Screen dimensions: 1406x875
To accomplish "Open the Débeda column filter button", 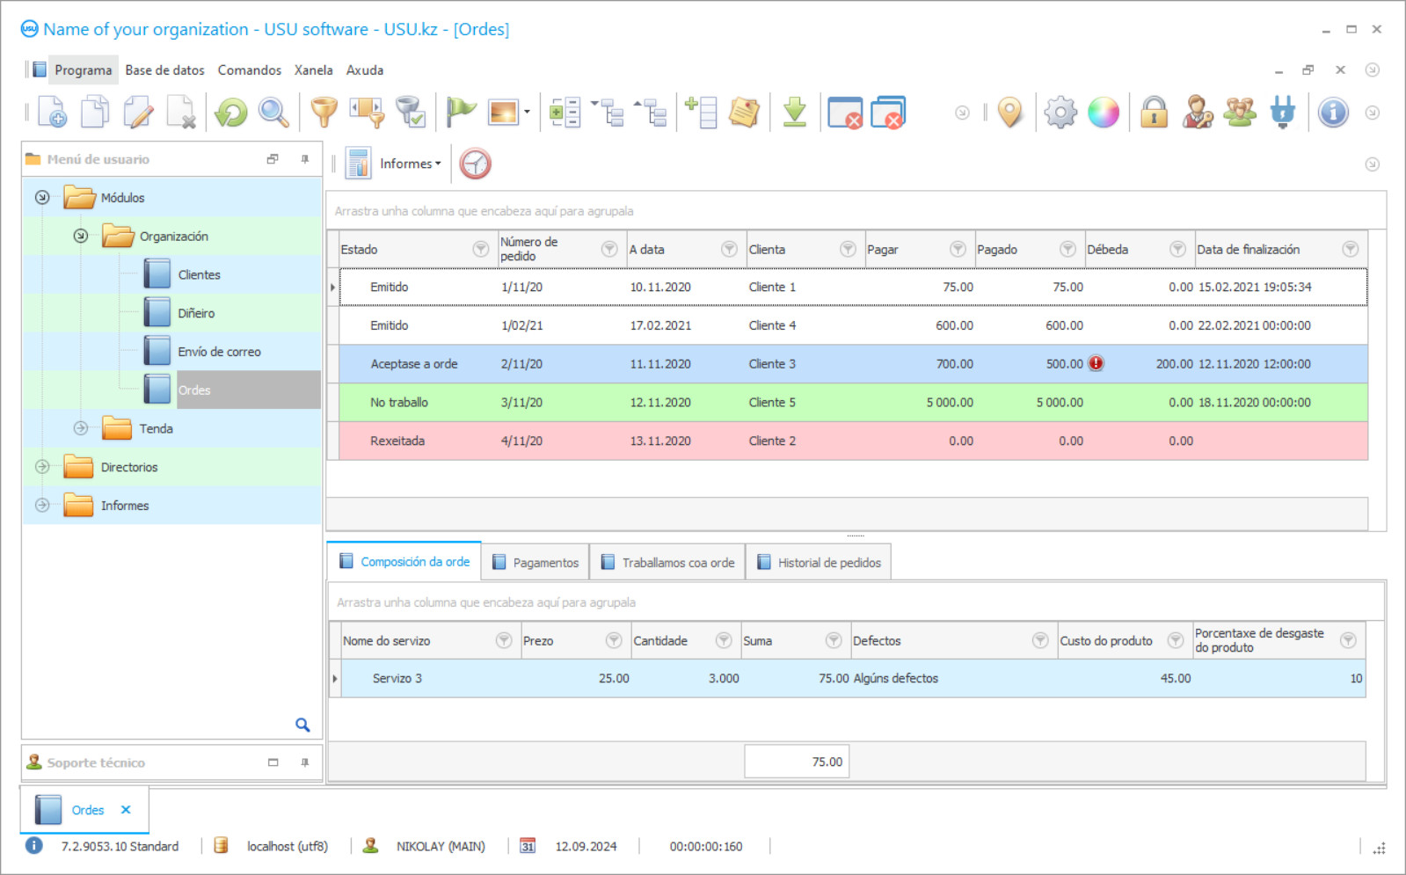I will click(x=1177, y=249).
